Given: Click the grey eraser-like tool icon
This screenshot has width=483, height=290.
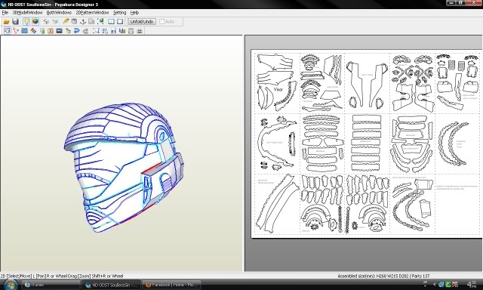Looking at the screenshot, I should [x=85, y=30].
